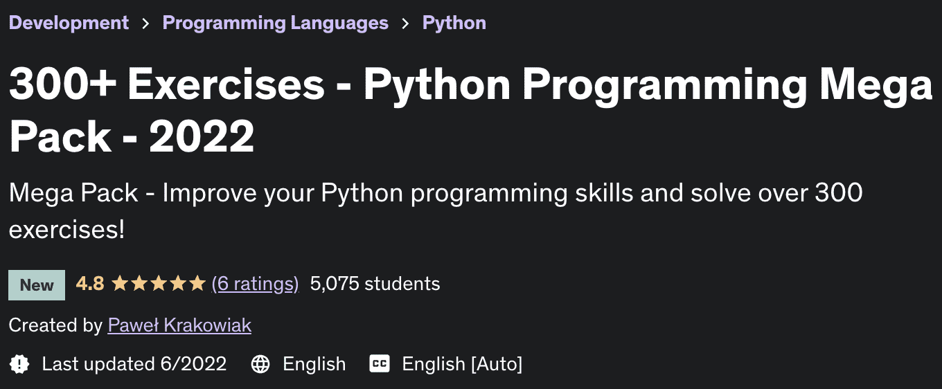Viewport: 942px width, 389px height.
Task: Click the 4.8 rating score
Action: click(90, 284)
